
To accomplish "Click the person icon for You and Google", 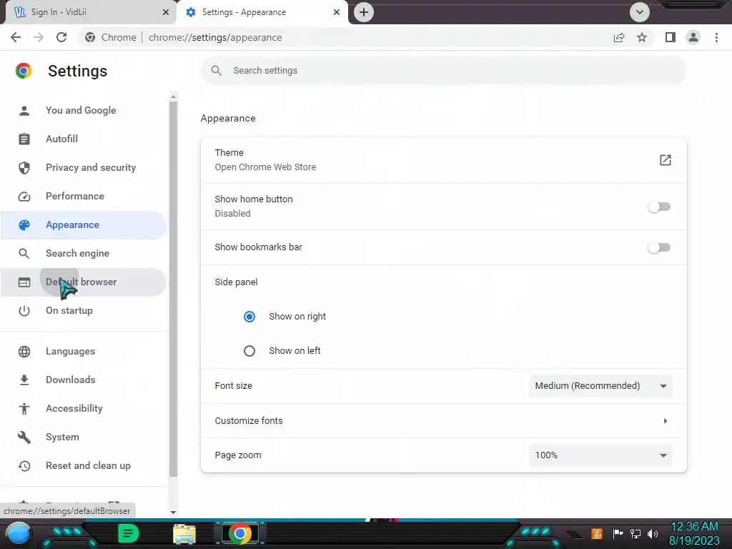I will 24,111.
